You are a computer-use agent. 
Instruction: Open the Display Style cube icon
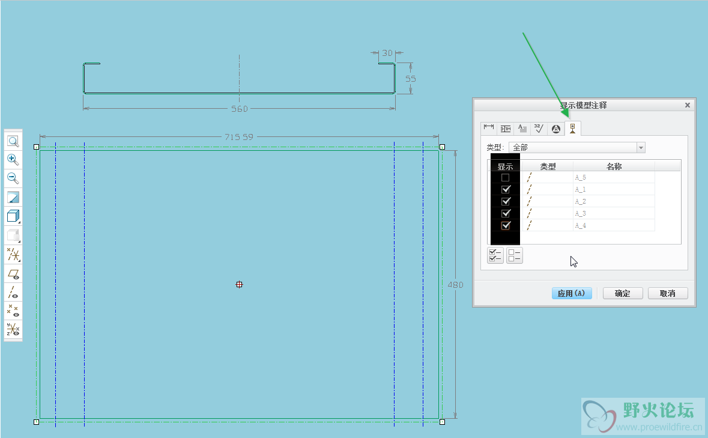tap(13, 216)
